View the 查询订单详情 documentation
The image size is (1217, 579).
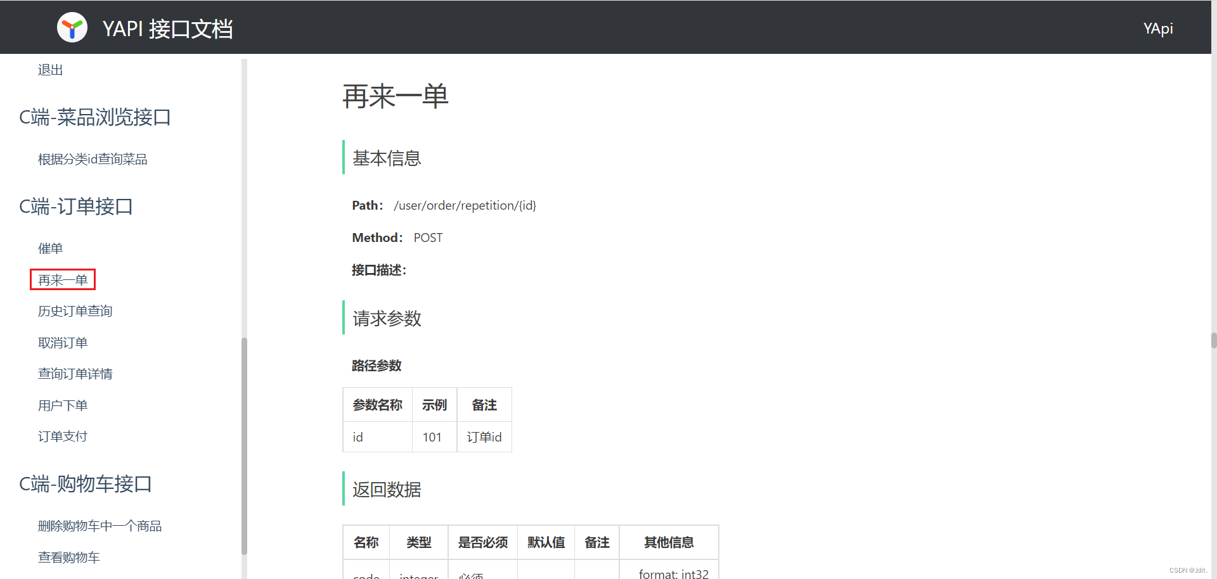[75, 373]
